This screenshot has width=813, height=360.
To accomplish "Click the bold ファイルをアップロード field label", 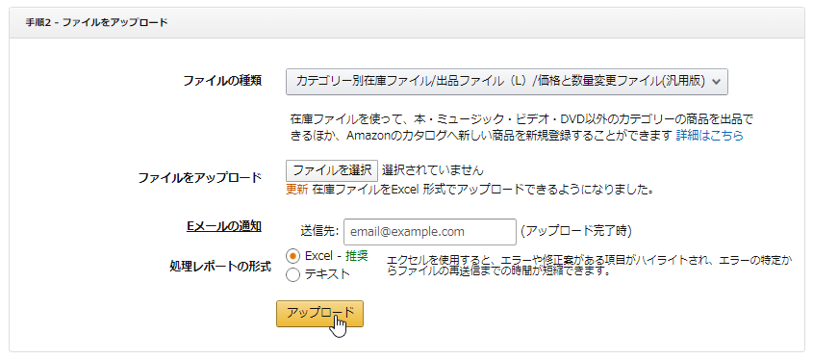I will tap(199, 178).
